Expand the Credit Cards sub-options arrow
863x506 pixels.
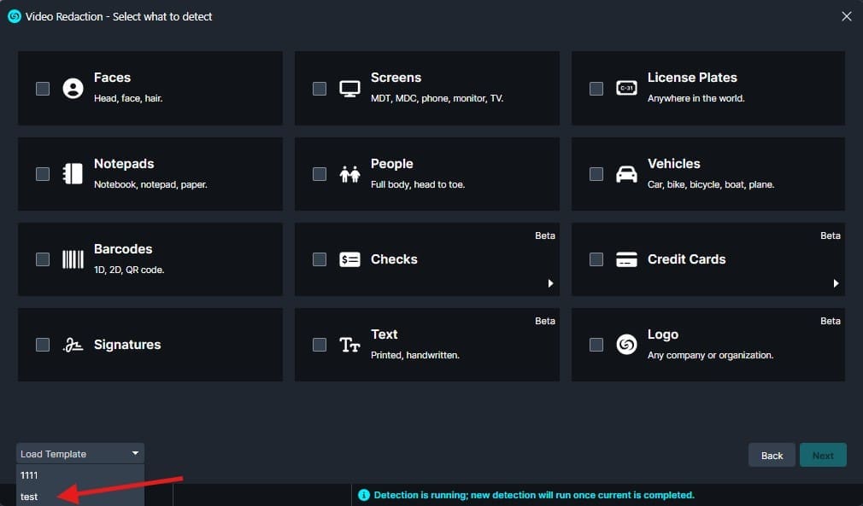coord(836,283)
